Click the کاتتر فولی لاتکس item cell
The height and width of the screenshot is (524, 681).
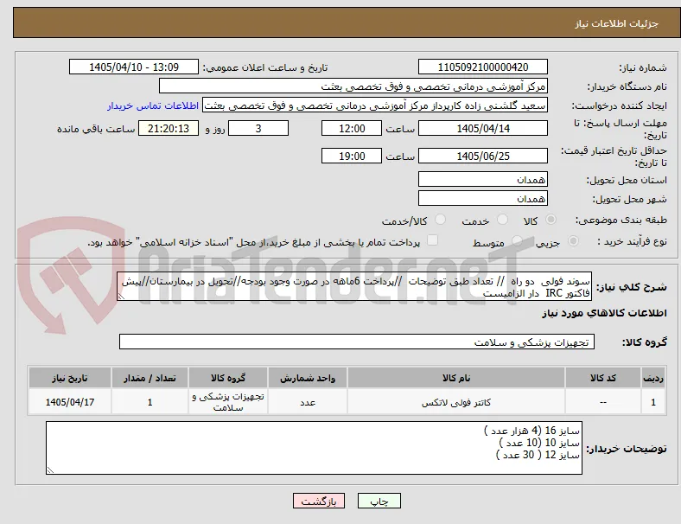pyautogui.click(x=456, y=402)
